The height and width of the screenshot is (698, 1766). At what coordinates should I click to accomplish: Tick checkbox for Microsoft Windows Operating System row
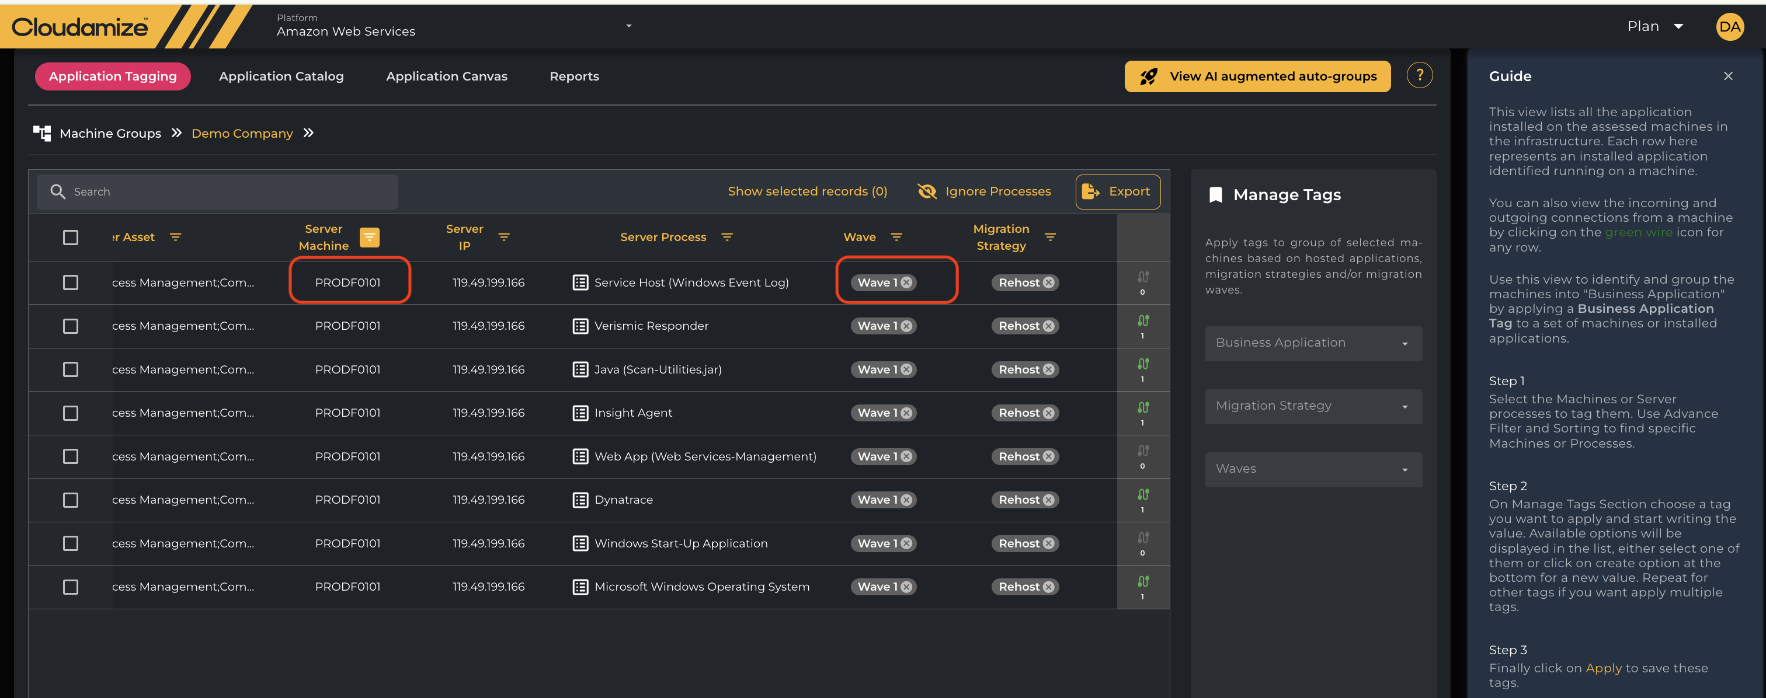pyautogui.click(x=71, y=587)
